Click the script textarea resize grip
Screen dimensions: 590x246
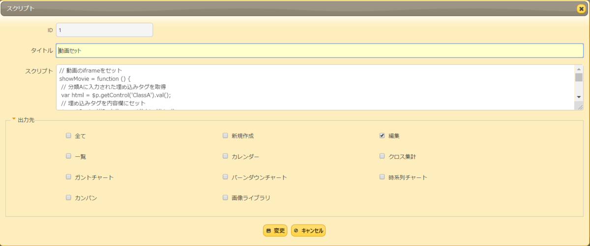[x=579, y=106]
